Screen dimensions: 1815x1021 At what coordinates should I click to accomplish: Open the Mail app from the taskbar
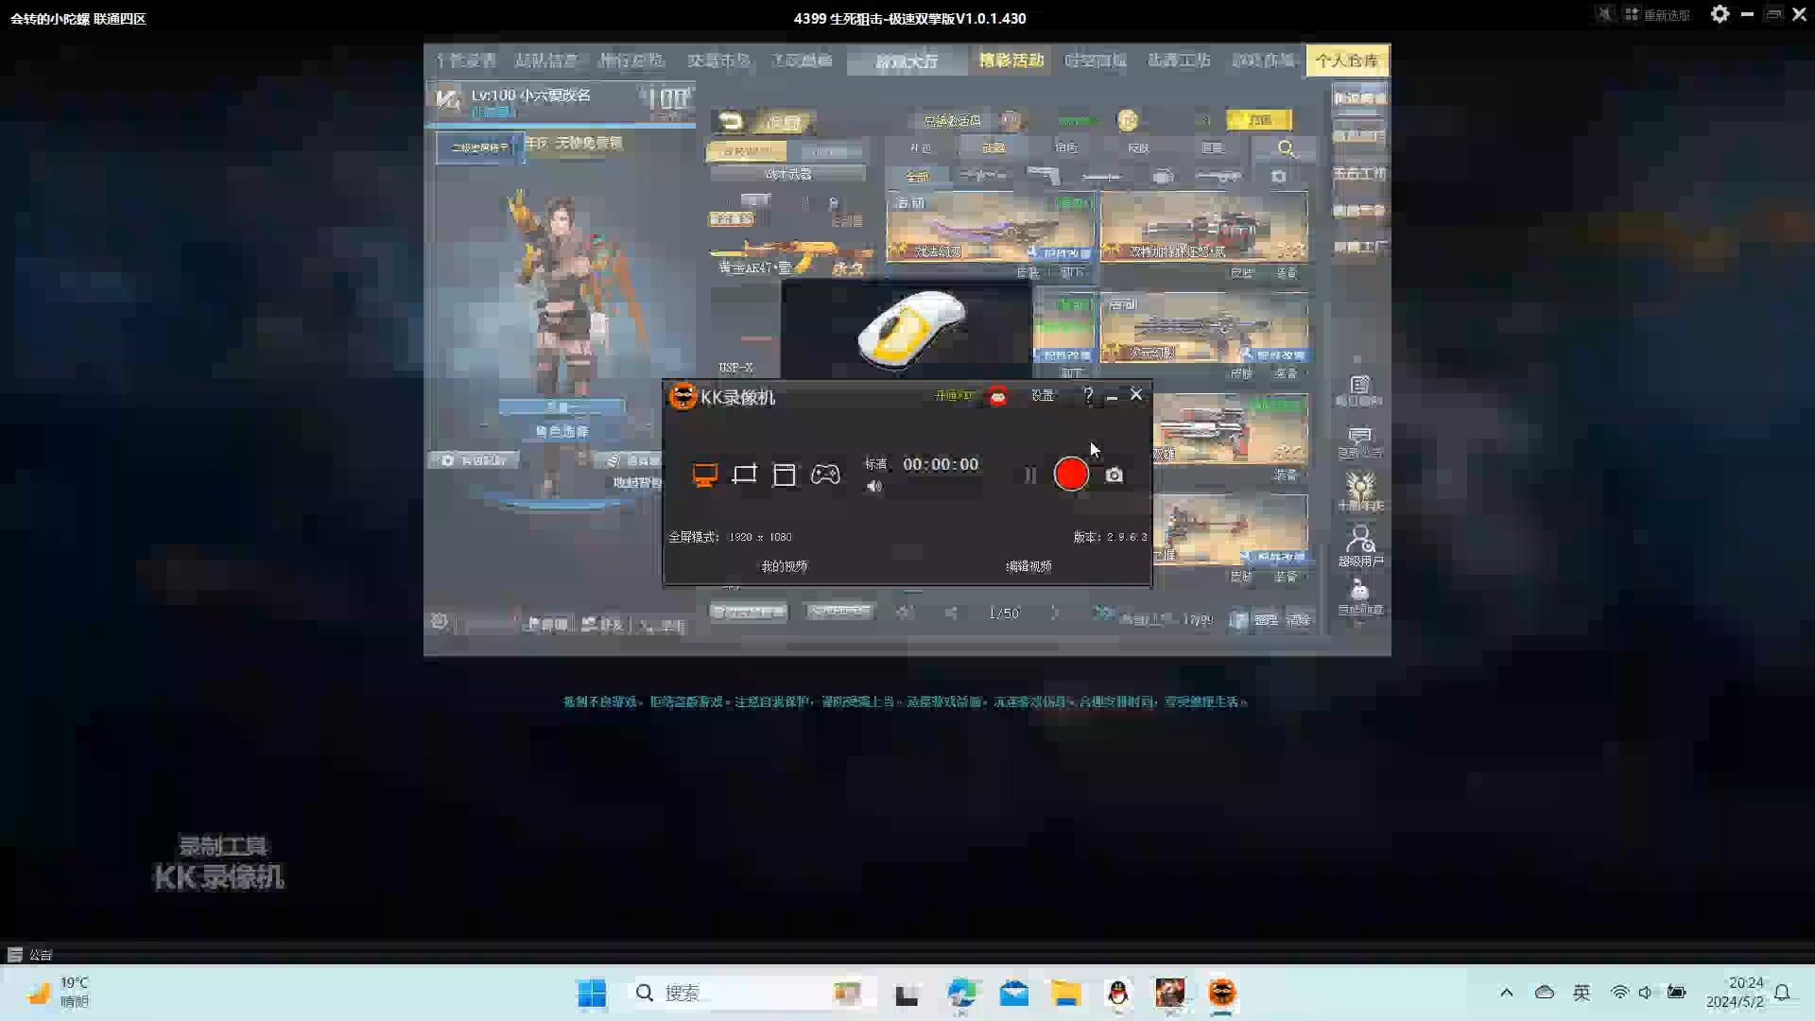1013,994
